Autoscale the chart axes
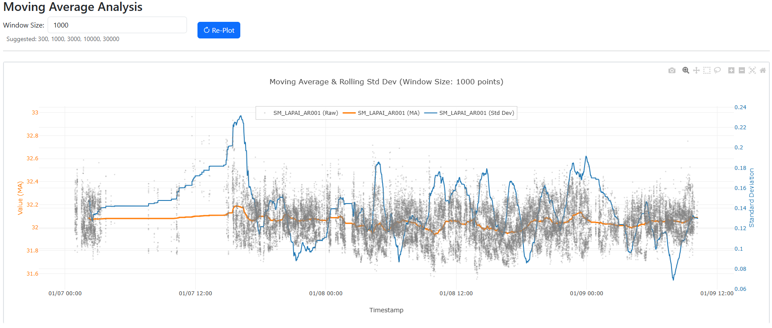772x328 pixels. tap(752, 70)
